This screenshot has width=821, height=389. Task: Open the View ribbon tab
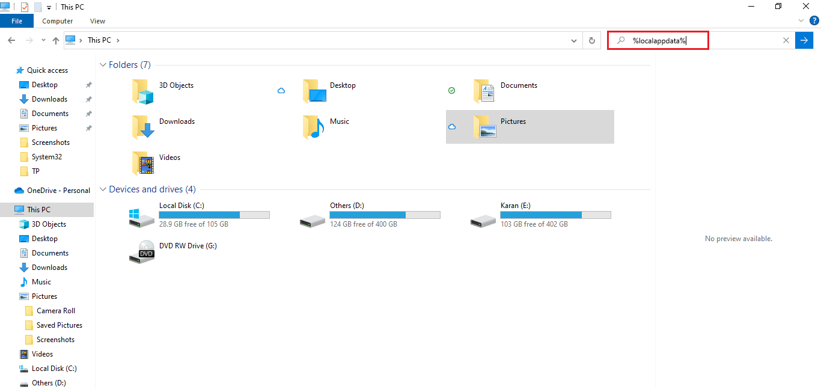tap(97, 21)
